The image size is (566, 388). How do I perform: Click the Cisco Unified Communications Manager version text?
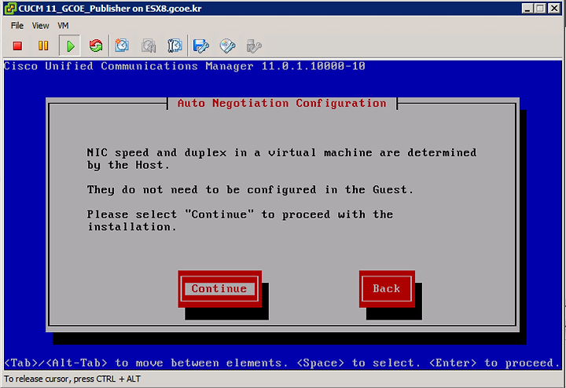(185, 66)
